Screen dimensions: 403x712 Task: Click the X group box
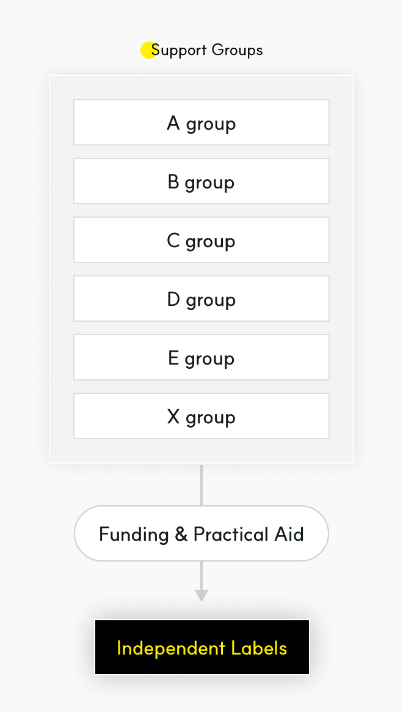[x=201, y=416]
